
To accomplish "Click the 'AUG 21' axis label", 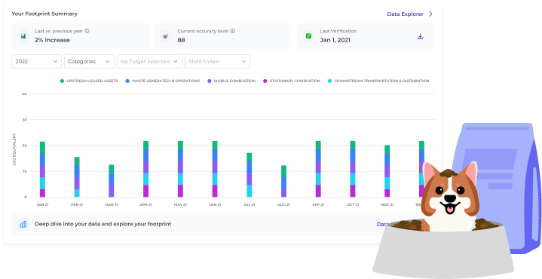I will click(283, 204).
